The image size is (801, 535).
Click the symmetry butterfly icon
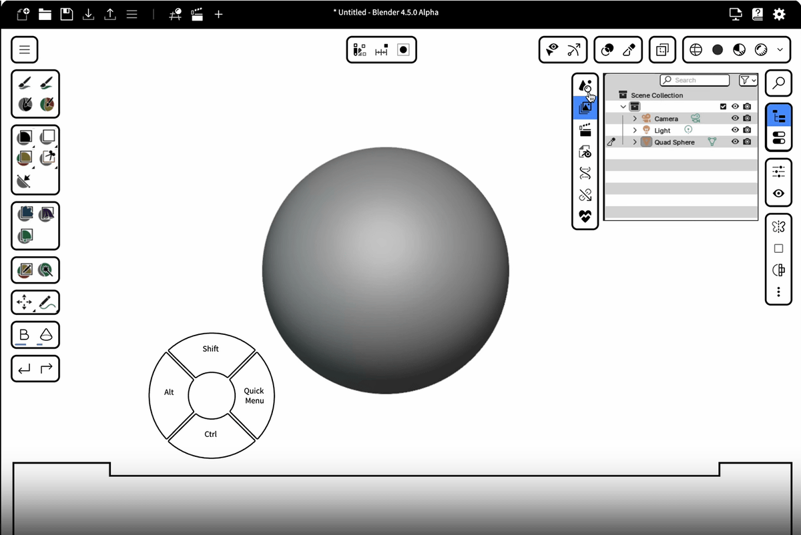[x=778, y=227]
